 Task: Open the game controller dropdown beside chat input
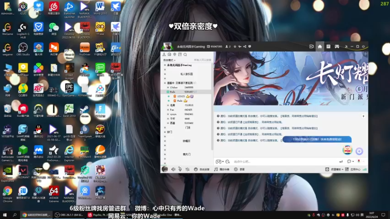pos(219,162)
